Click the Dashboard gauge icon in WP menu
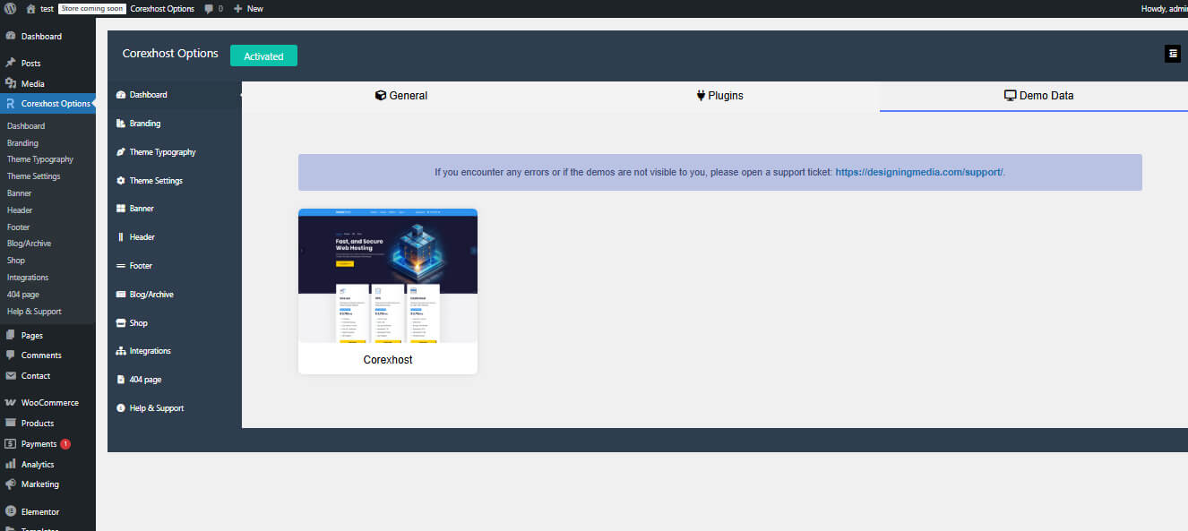 (11, 37)
